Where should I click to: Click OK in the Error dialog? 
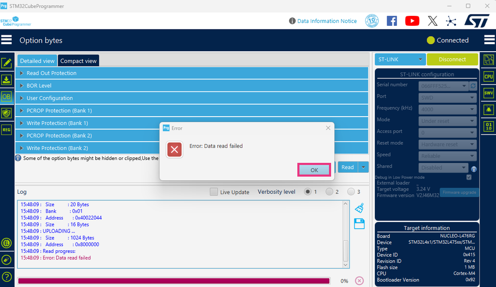[314, 170]
